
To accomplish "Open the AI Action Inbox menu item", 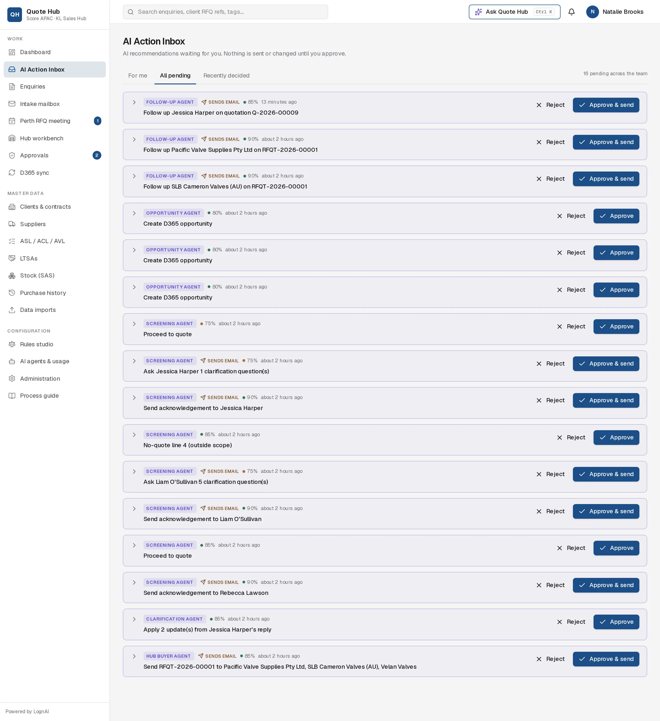I will [55, 69].
